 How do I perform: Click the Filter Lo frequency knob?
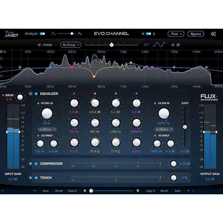47,113
